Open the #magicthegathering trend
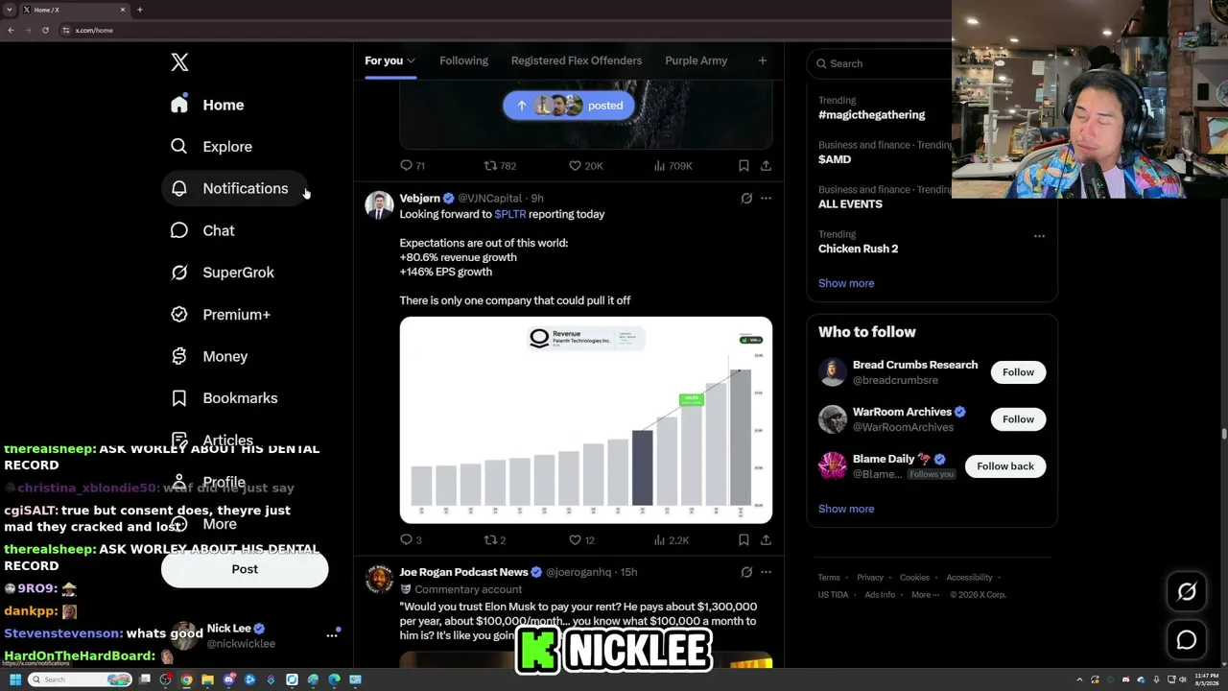This screenshot has height=691, width=1228. coord(872,115)
